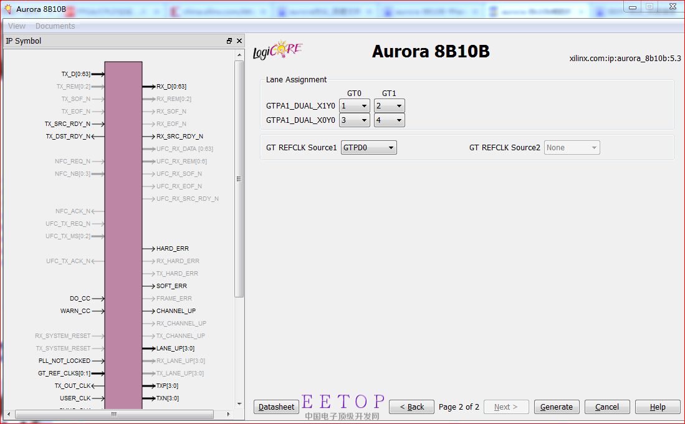Click the FRAME_ERR port label
Screen dimensions: 685x424
point(174,299)
